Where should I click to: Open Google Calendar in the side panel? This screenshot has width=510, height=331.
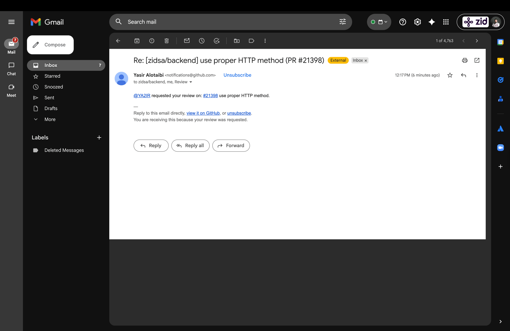(500, 42)
